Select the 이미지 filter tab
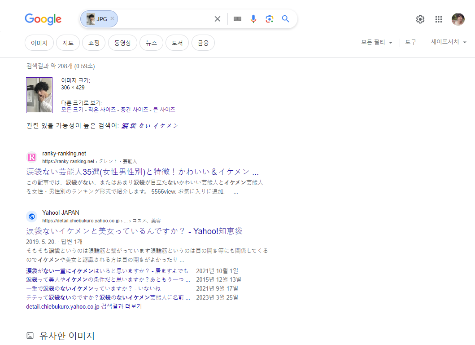The image size is (475, 345). [x=39, y=43]
